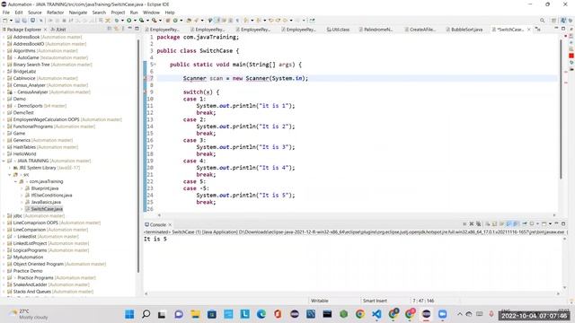Click the New file wizard icon
The width and height of the screenshot is (575, 323).
point(5,20)
